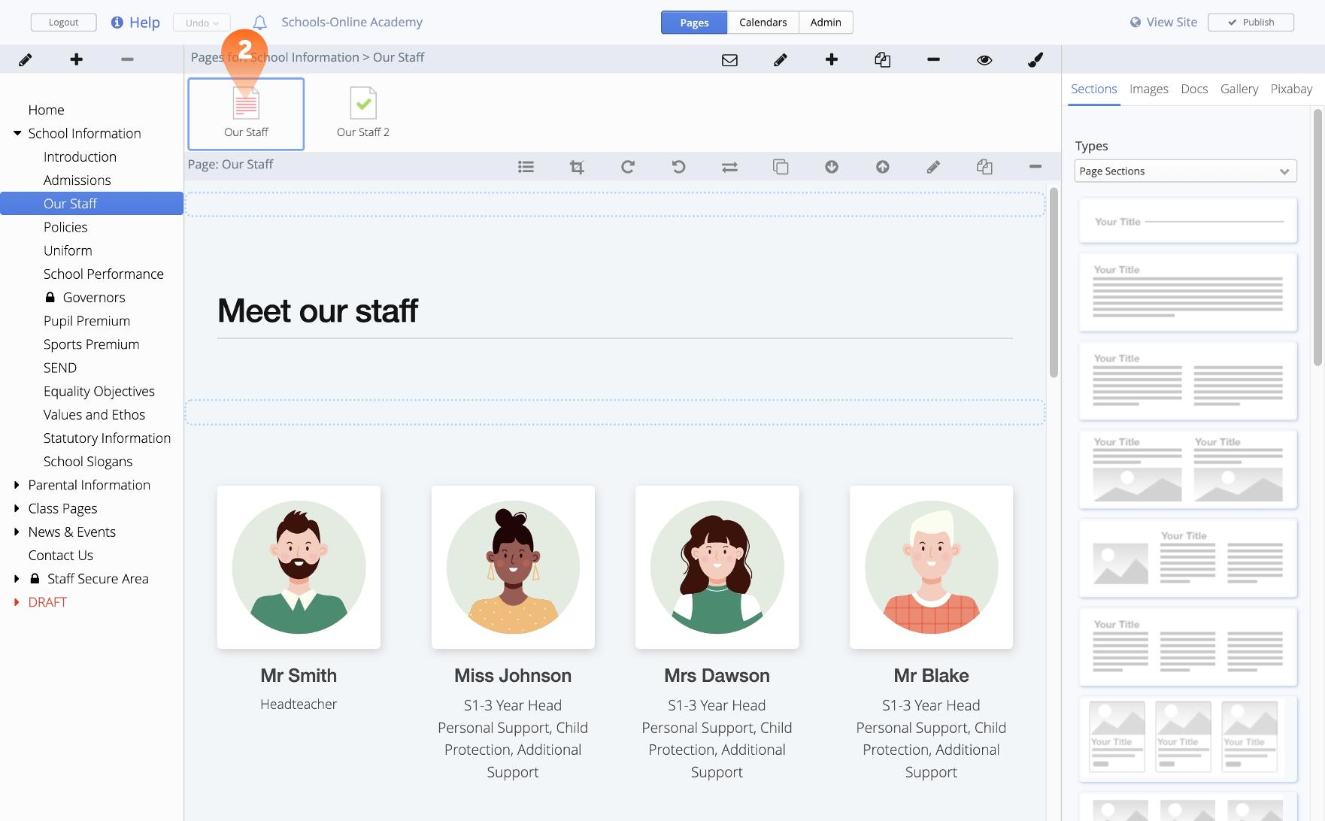The image size is (1325, 821).
Task: Click the envelope email icon in page toolbar
Action: pyautogui.click(x=729, y=60)
